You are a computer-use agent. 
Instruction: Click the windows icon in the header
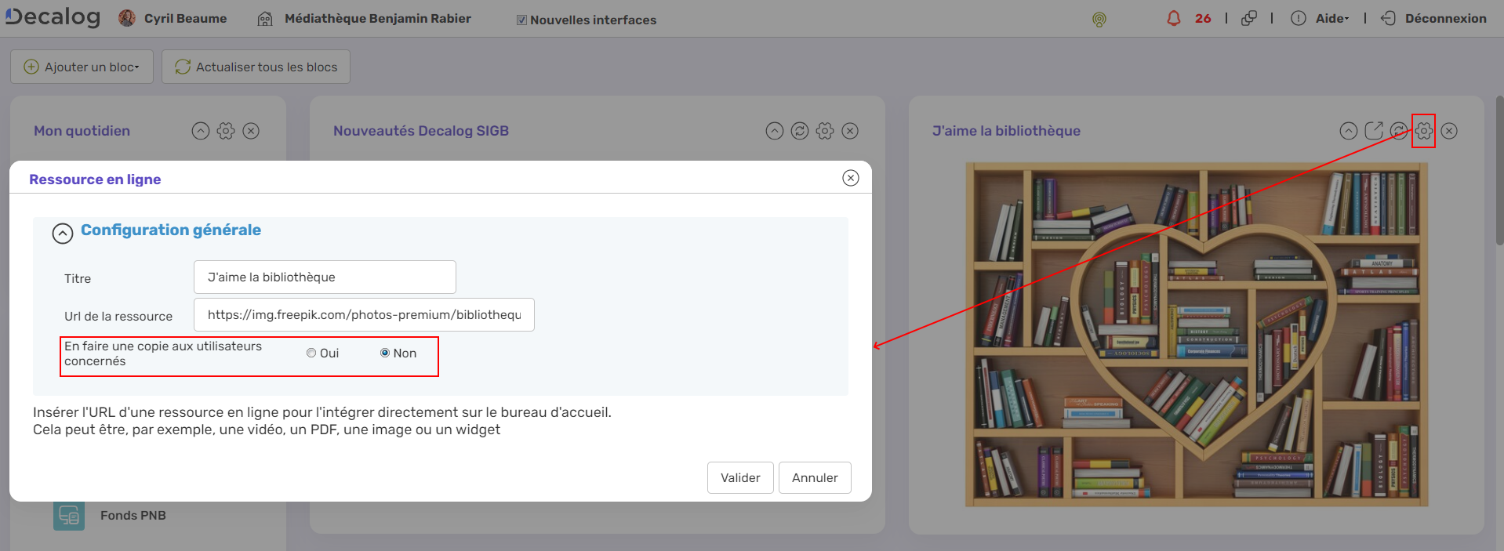1249,18
